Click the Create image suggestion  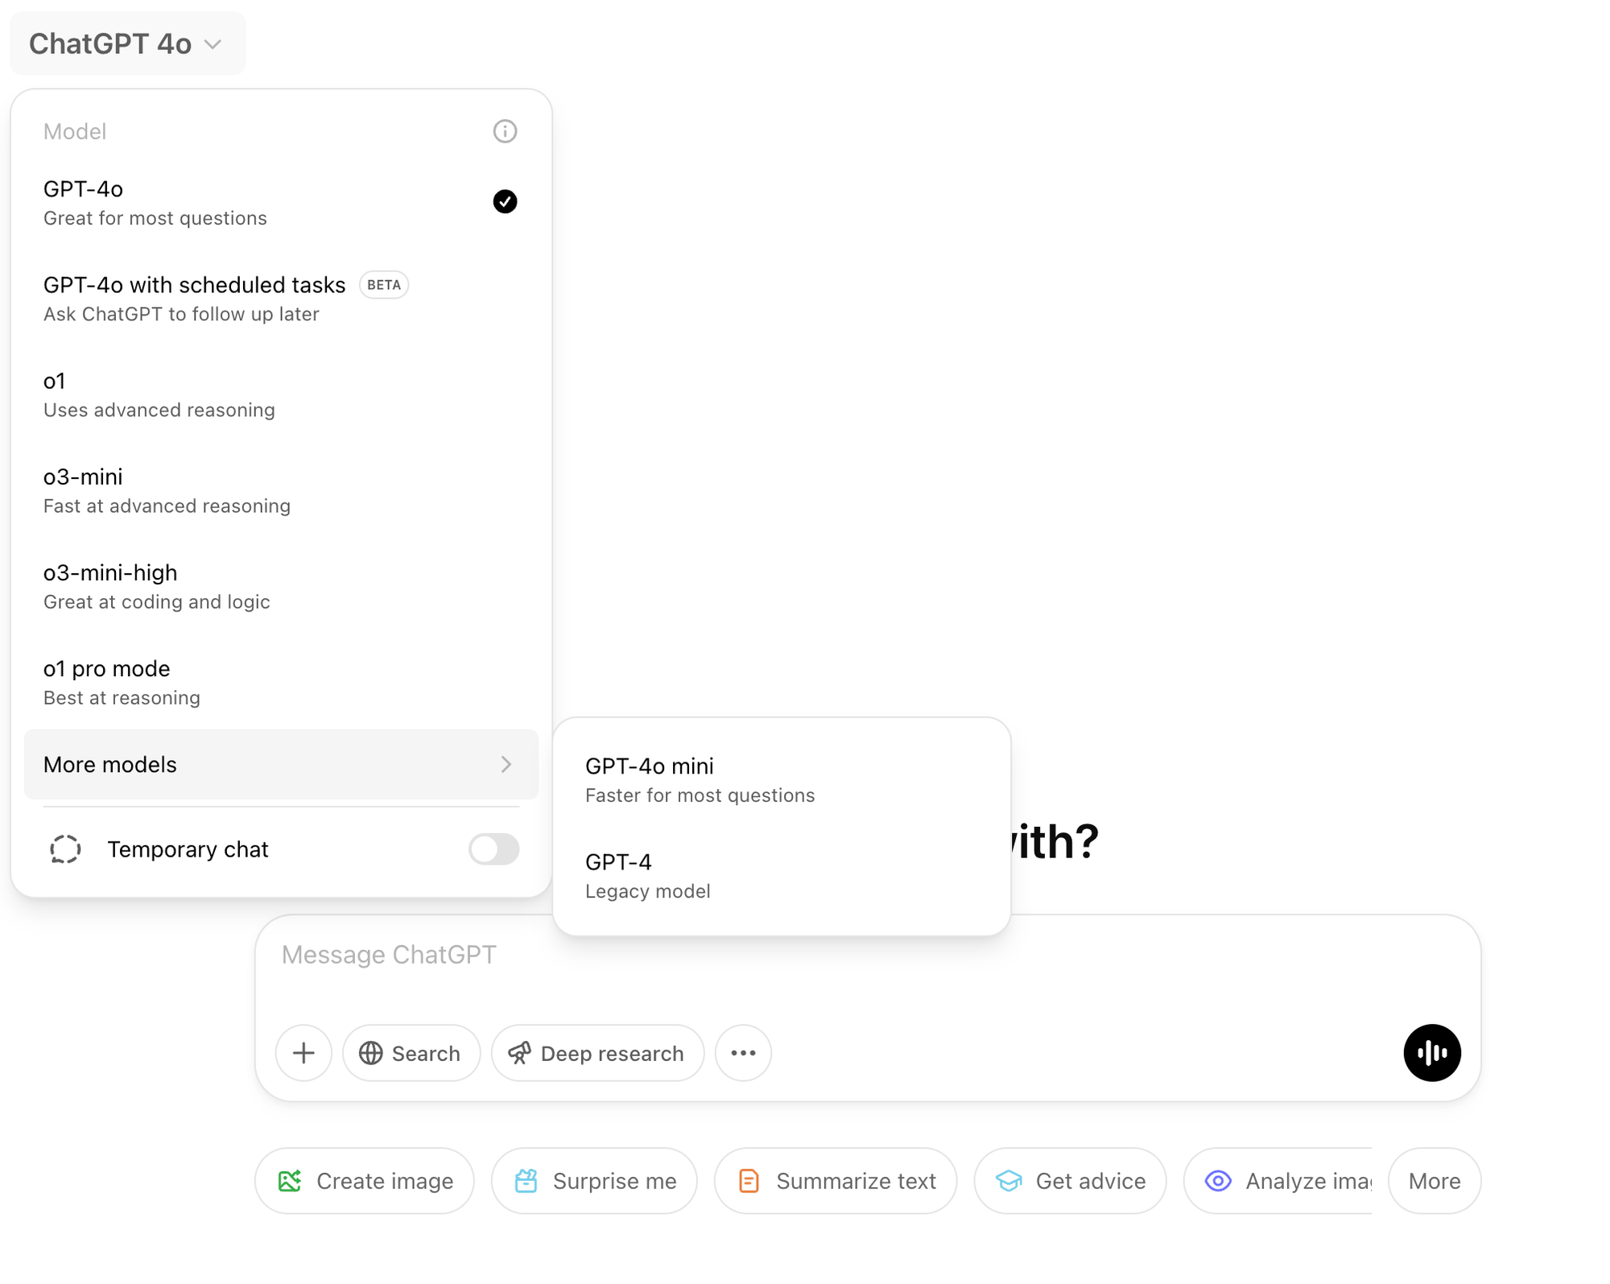365,1181
